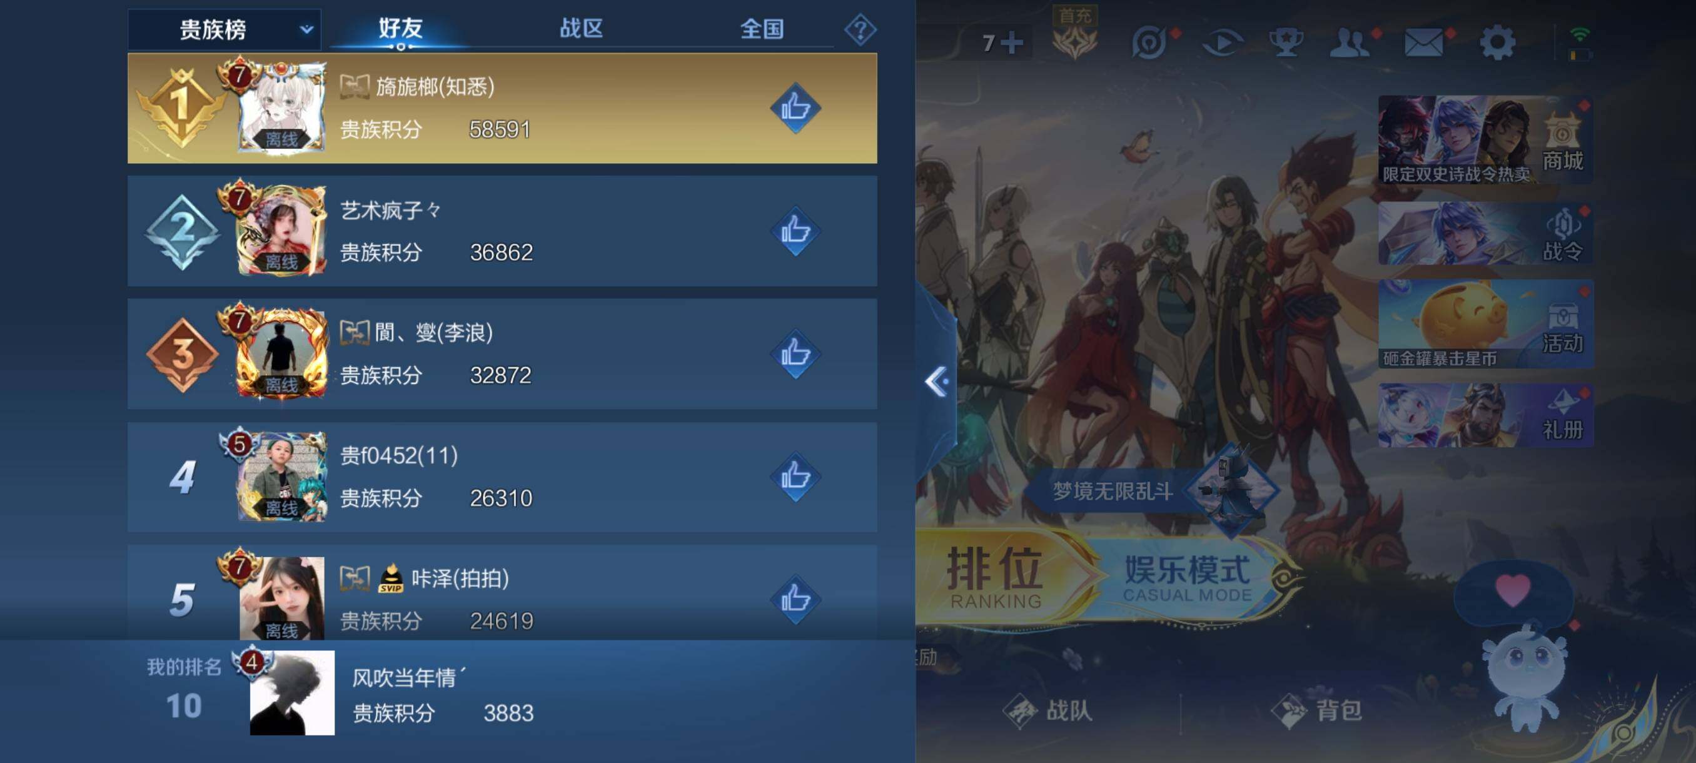This screenshot has width=1696, height=763.
Task: Open the settings gear icon
Action: coord(1497,43)
